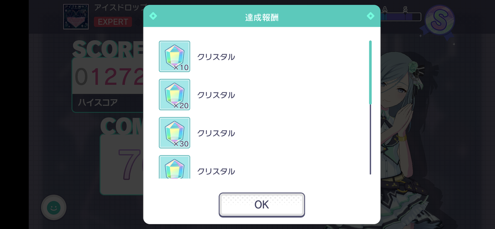Viewport: 495px width, 229px height.
Task: Click the first クリスタル reward label
Action: click(216, 57)
